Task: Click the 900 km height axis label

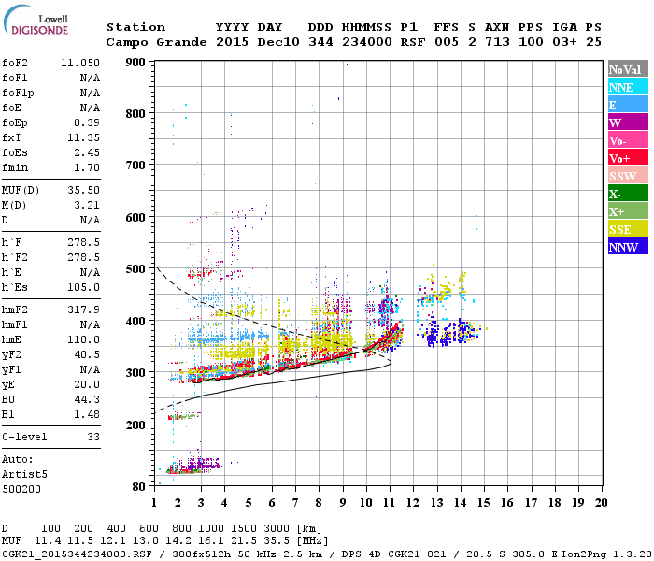Action: click(x=135, y=63)
